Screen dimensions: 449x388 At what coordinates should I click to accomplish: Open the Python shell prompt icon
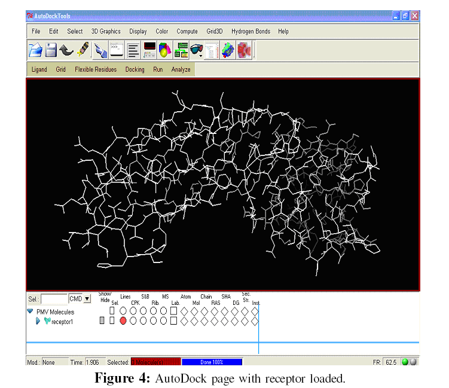click(x=116, y=50)
